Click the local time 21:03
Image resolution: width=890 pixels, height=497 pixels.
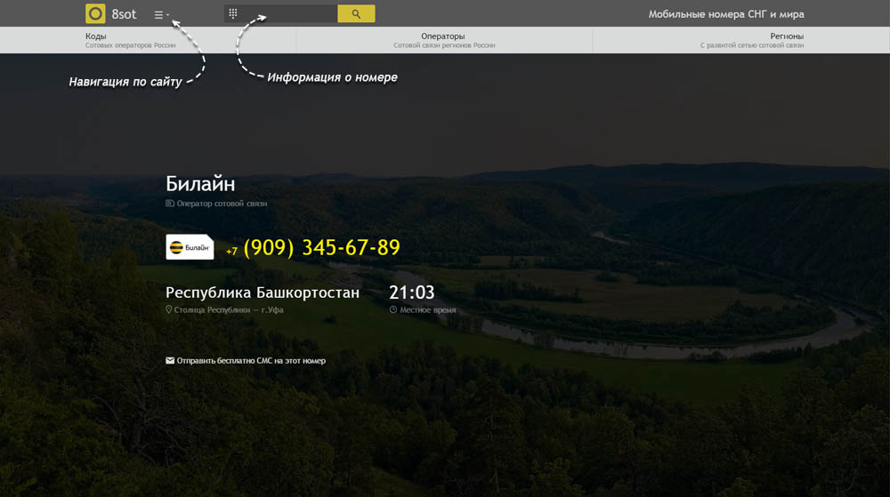(x=411, y=293)
